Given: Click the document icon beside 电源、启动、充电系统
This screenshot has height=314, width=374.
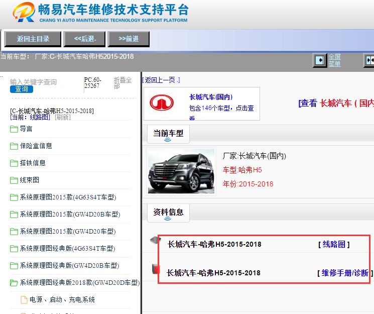Looking at the screenshot, I should tap(24, 299).
